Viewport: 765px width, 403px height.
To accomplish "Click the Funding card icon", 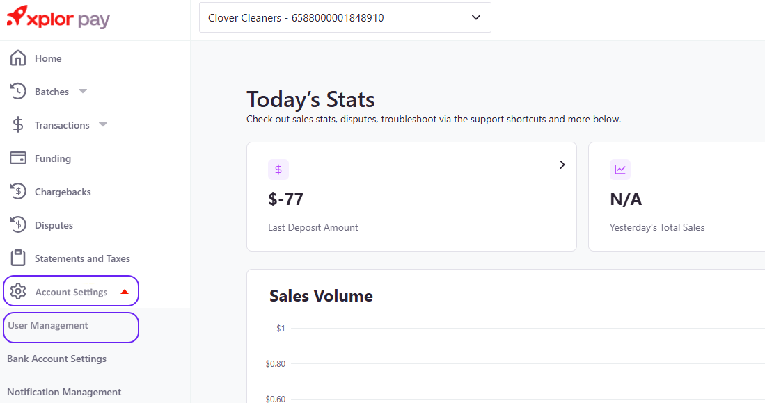I will (18, 158).
